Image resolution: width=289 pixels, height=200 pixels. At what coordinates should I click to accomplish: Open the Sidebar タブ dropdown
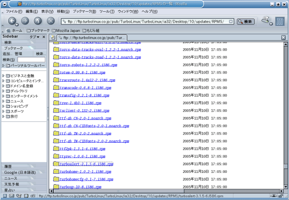[34, 37]
